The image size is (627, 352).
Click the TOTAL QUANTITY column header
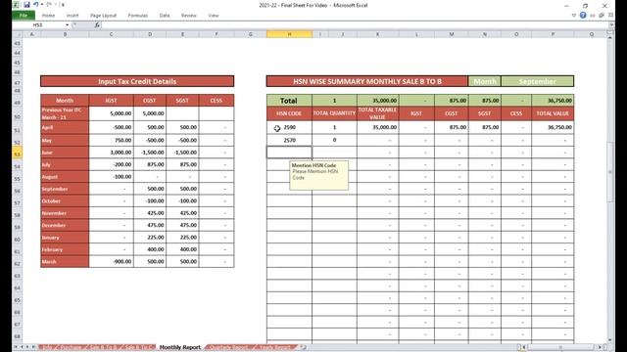click(x=334, y=113)
